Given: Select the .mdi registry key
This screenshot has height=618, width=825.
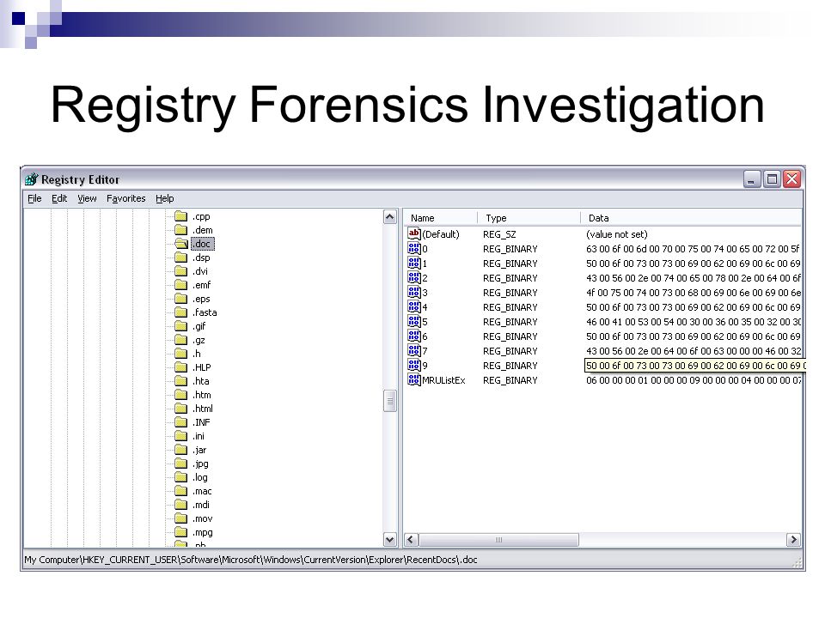Looking at the screenshot, I should (201, 505).
